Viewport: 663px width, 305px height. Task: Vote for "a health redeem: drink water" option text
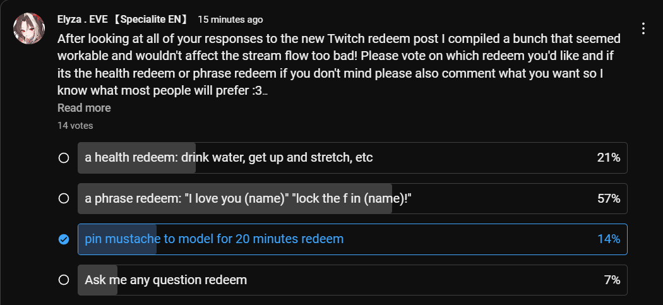click(x=229, y=158)
